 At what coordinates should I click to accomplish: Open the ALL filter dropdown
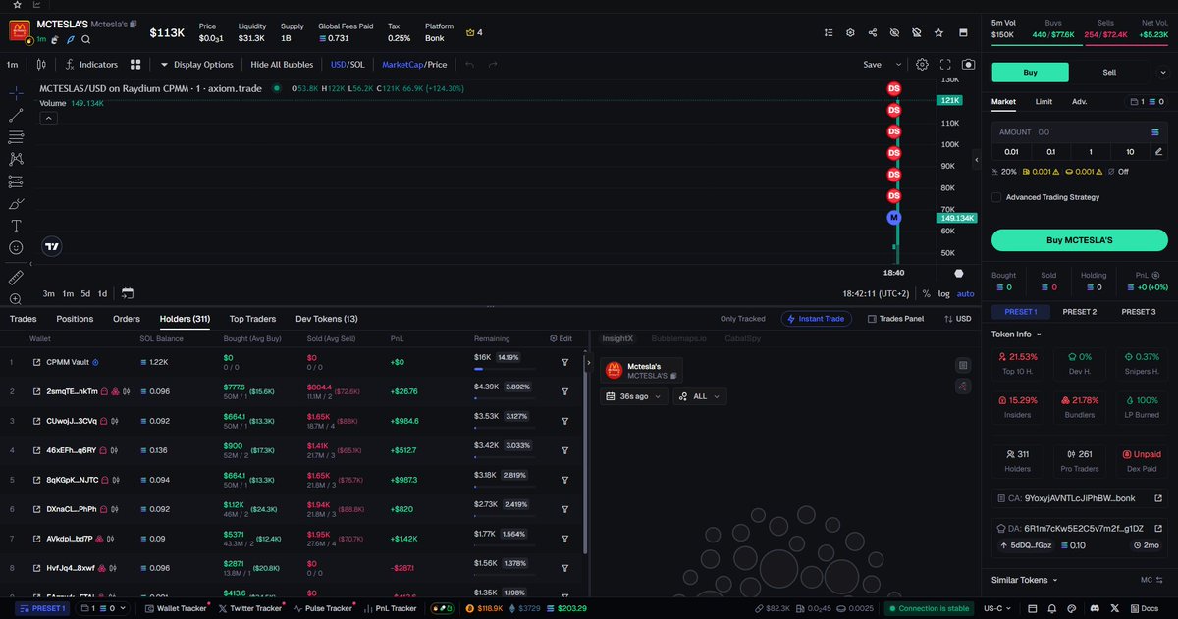699,396
